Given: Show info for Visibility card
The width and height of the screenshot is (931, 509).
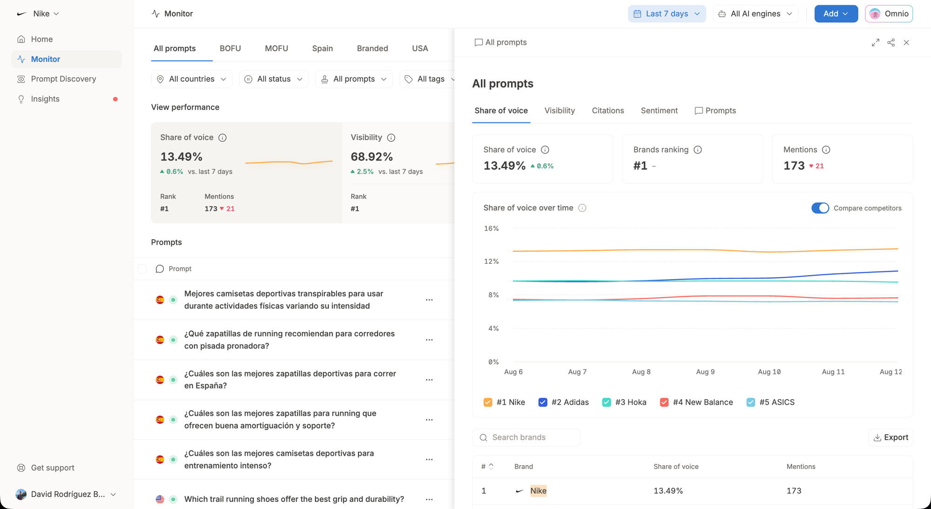Looking at the screenshot, I should point(391,138).
